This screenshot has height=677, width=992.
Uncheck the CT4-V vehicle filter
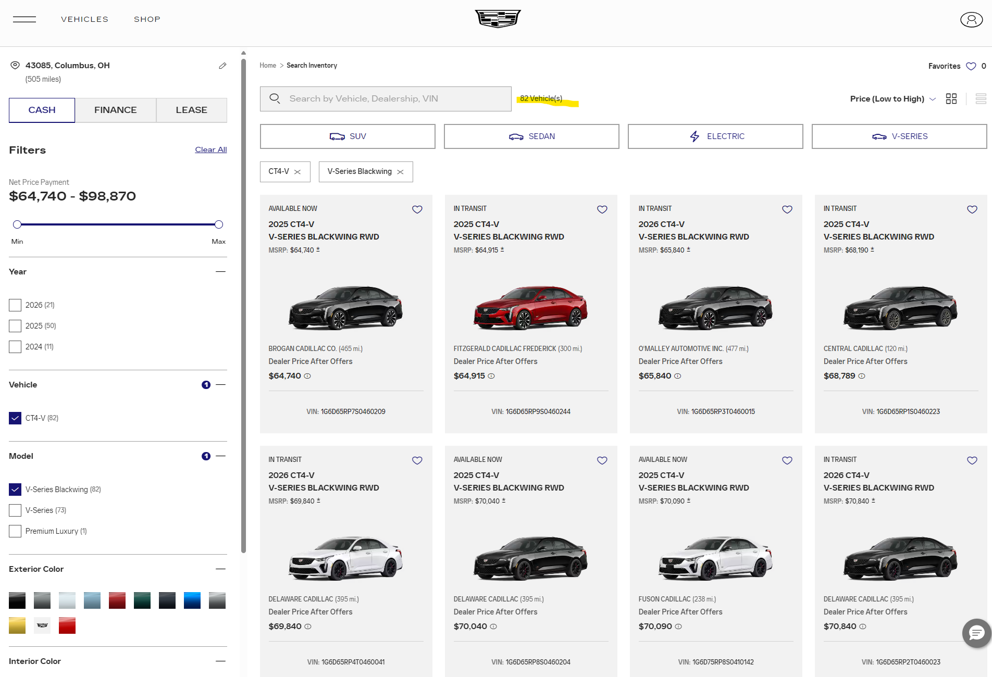[x=15, y=418]
